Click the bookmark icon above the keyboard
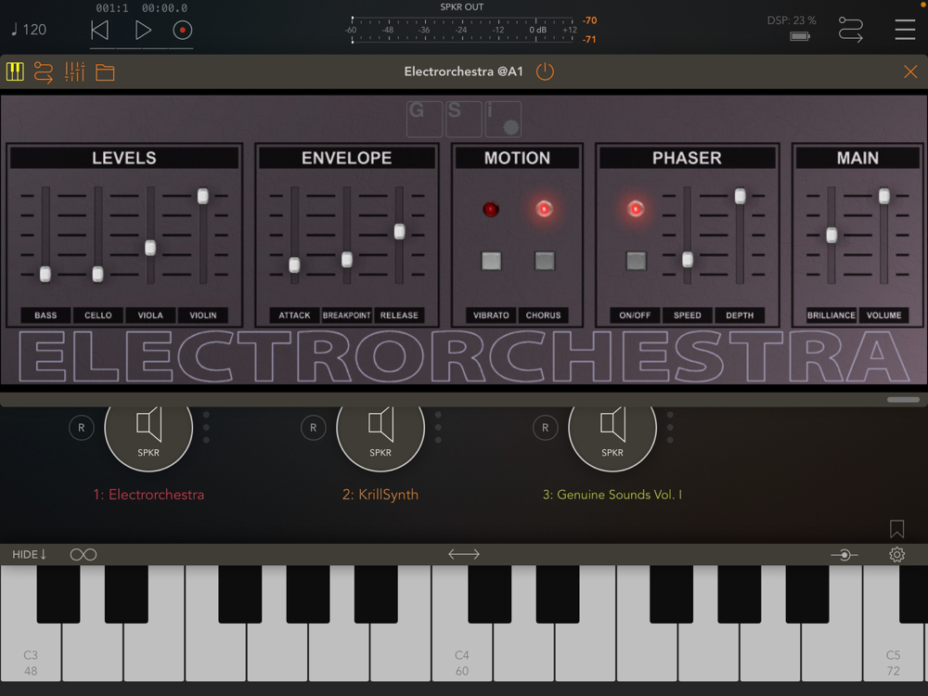This screenshot has height=696, width=928. 896,529
